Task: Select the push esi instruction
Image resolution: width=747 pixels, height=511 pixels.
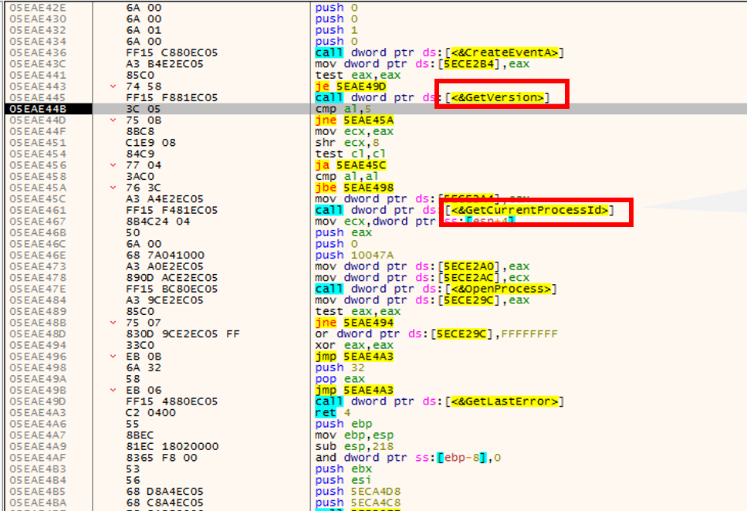Action: (x=343, y=480)
